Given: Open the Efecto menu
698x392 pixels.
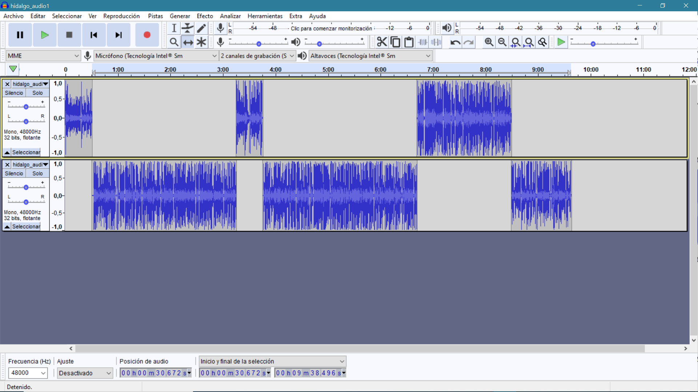Looking at the screenshot, I should pyautogui.click(x=205, y=16).
